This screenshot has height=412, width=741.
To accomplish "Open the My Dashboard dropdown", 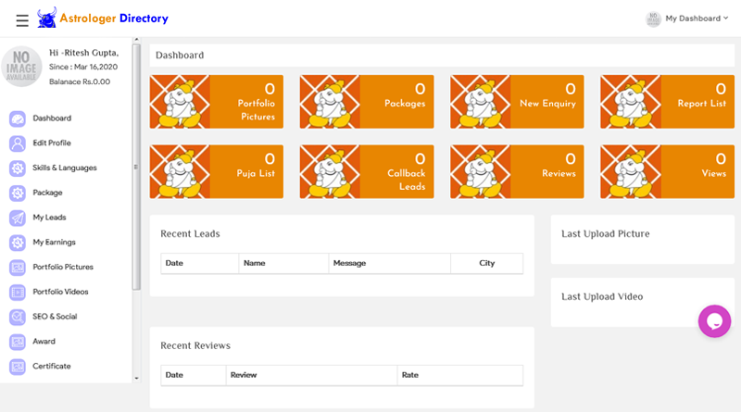I will tap(687, 19).
